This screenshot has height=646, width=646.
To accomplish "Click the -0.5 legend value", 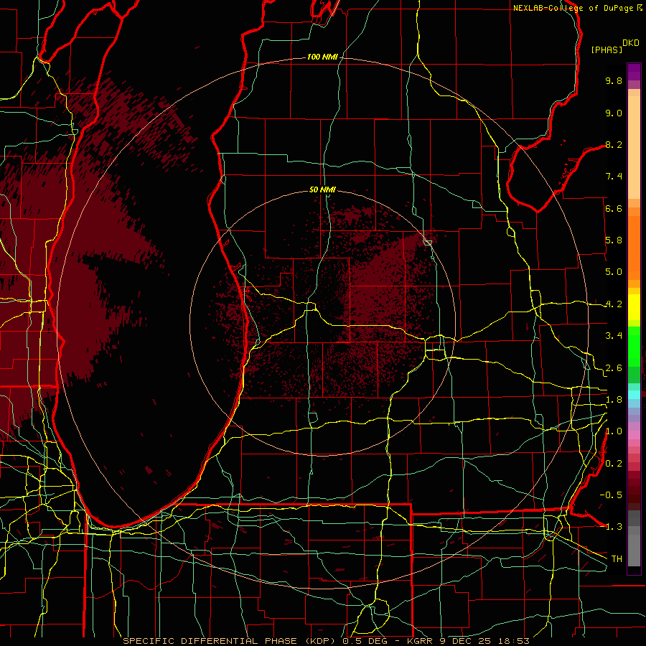I will click(x=611, y=495).
